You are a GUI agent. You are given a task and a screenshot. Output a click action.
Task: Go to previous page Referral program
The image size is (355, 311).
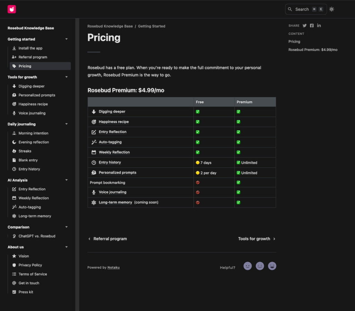point(107,239)
